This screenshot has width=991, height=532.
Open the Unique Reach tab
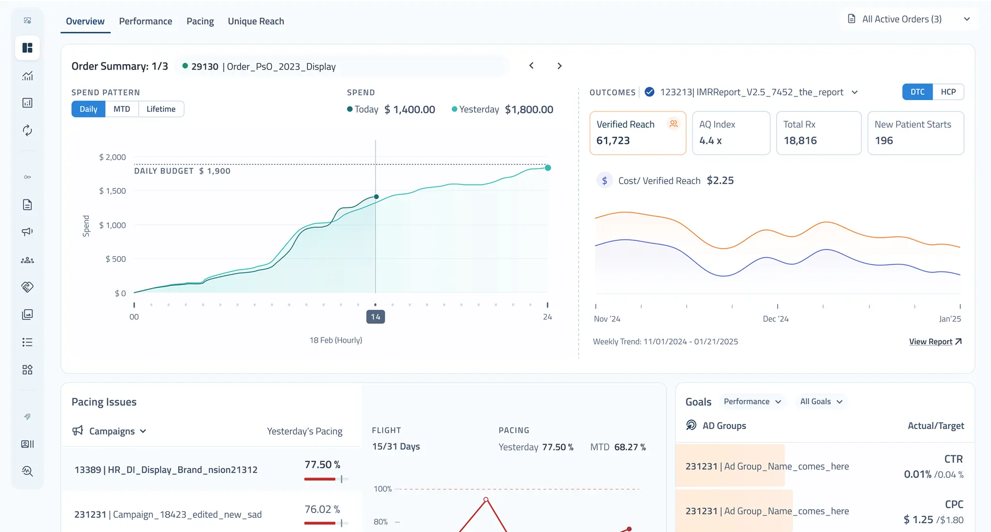click(255, 21)
